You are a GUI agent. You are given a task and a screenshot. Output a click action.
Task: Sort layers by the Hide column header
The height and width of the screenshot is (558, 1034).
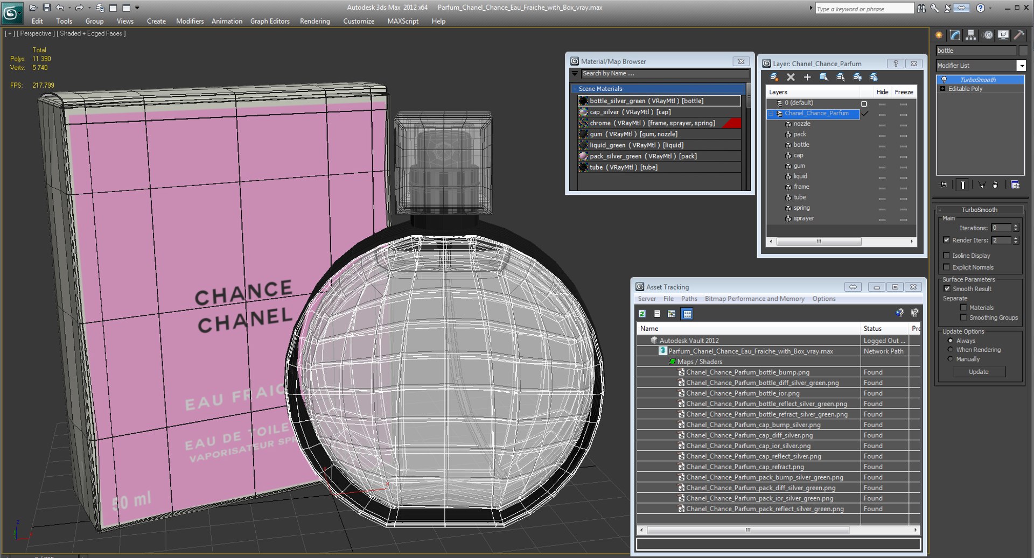pos(882,92)
